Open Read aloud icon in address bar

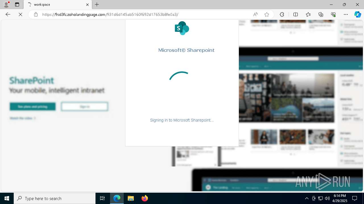pos(255,14)
